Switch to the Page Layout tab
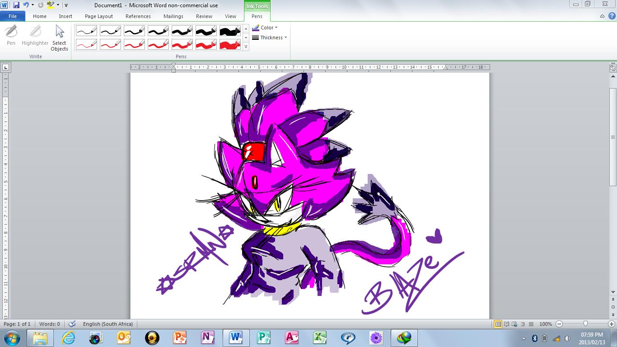The width and height of the screenshot is (617, 347). coord(99,16)
